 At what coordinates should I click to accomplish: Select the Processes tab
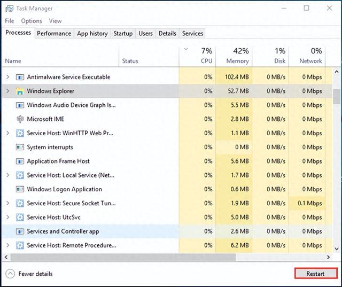18,33
